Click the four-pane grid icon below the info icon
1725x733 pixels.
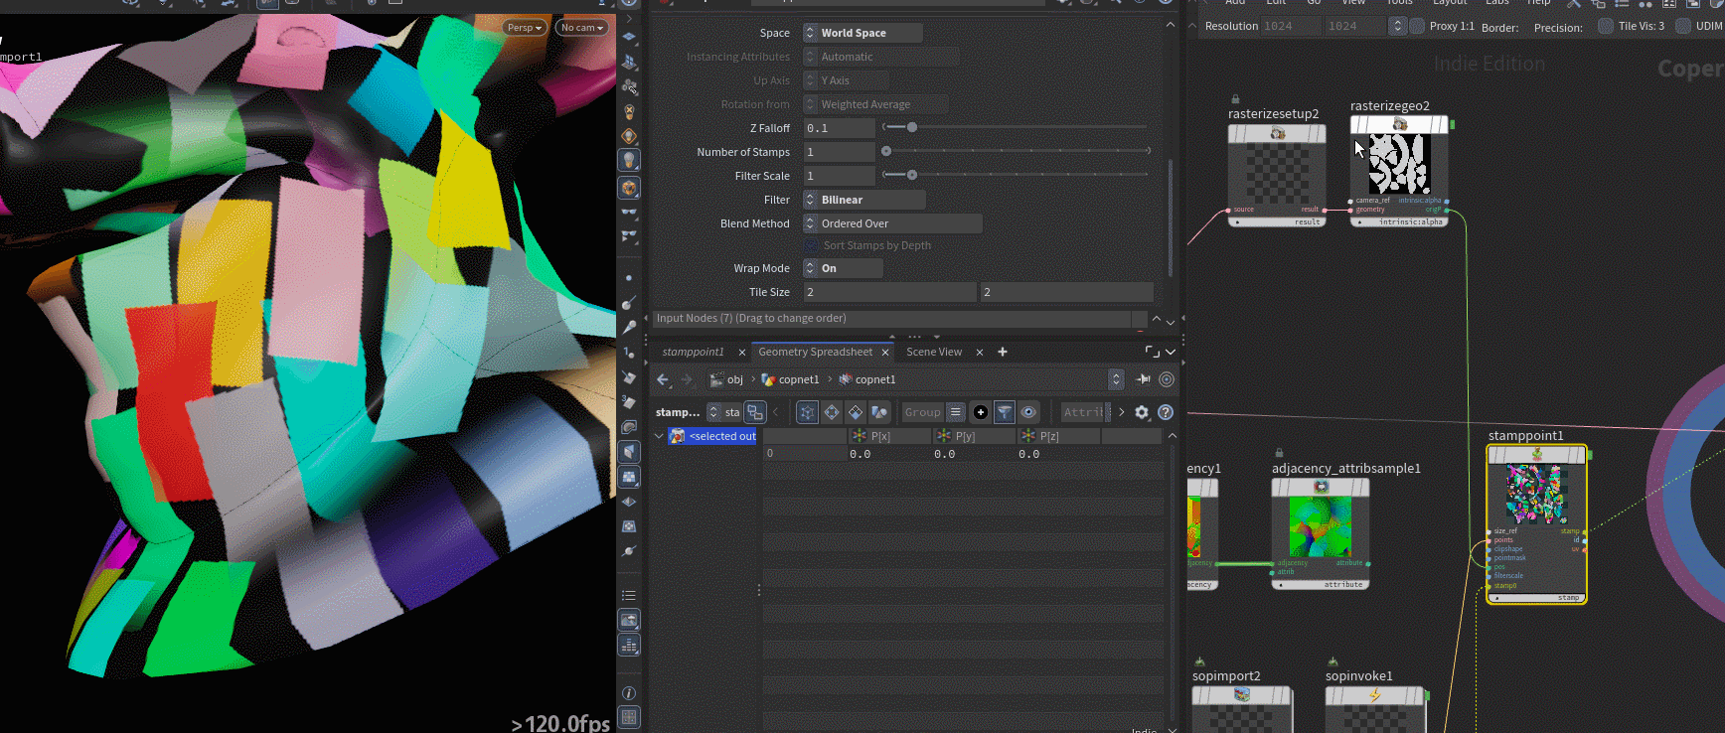click(x=629, y=717)
